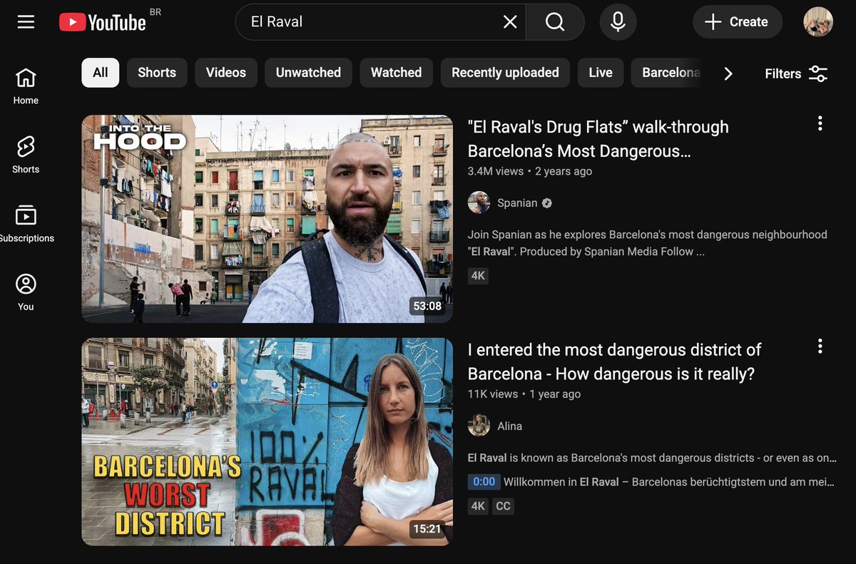The image size is (856, 564).
Task: Select the Recently uploaded chip
Action: click(505, 73)
